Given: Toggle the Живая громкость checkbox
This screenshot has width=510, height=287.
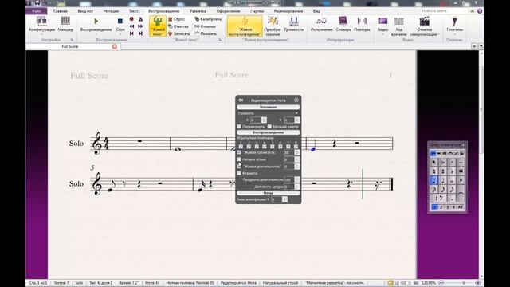Looking at the screenshot, I should [239, 152].
